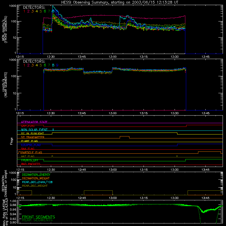Click the 10 tick on decimation axis
The height and width of the screenshot is (226, 226).
pyautogui.click(x=14, y=188)
